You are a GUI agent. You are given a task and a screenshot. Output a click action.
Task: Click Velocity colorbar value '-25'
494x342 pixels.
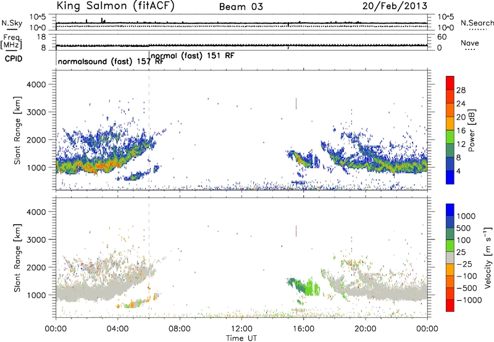pyautogui.click(x=464, y=264)
